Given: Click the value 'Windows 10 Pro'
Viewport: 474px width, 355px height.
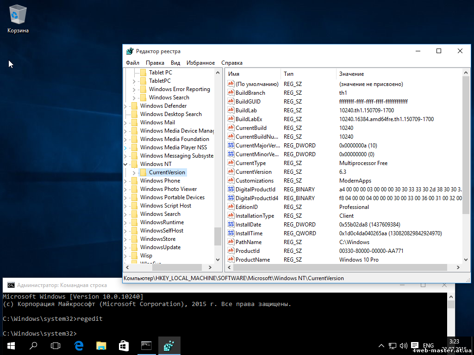Looking at the screenshot, I should (x=359, y=260).
